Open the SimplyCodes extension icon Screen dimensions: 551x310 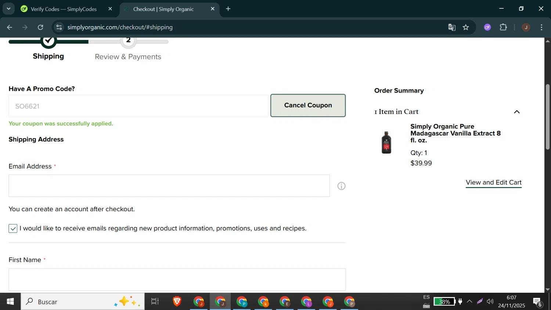pyautogui.click(x=487, y=27)
